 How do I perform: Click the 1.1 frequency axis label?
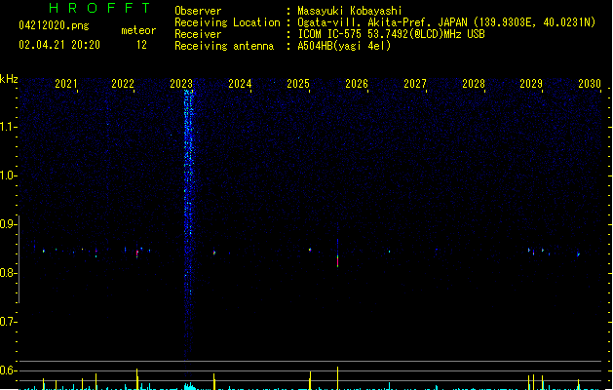(8, 127)
